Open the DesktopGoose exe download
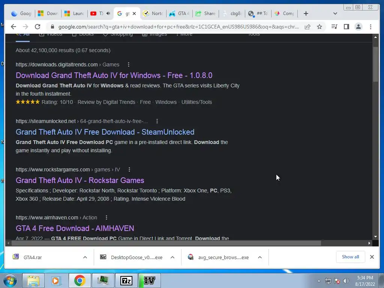 tap(131, 257)
